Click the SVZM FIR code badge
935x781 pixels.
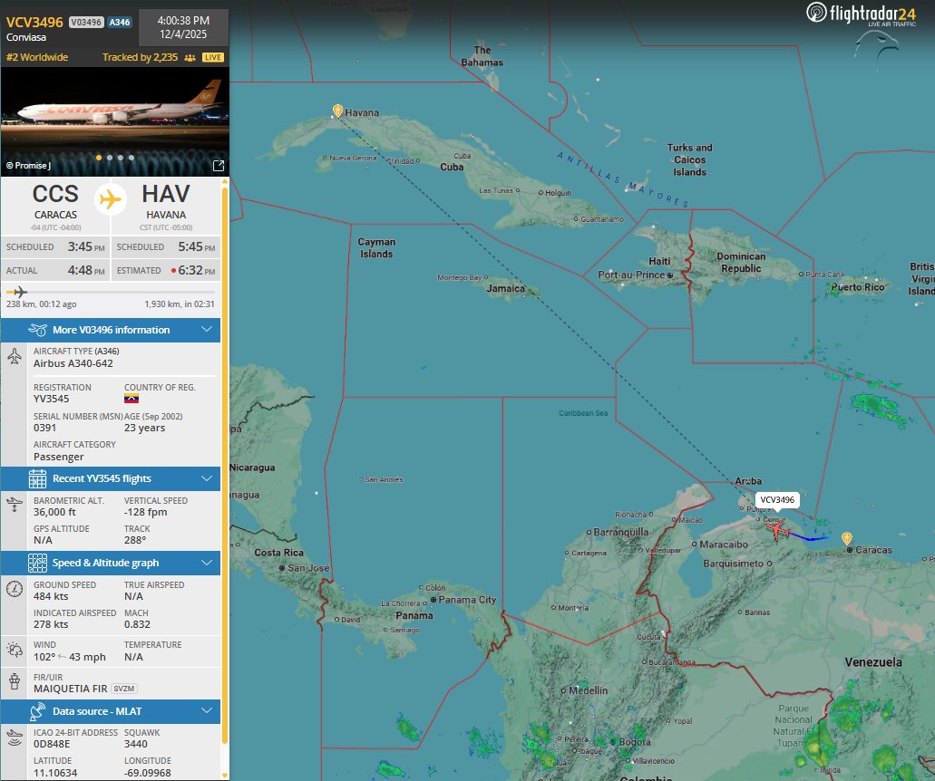coord(124,689)
